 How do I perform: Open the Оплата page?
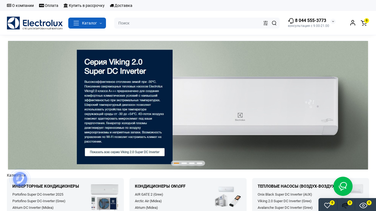[49, 5]
